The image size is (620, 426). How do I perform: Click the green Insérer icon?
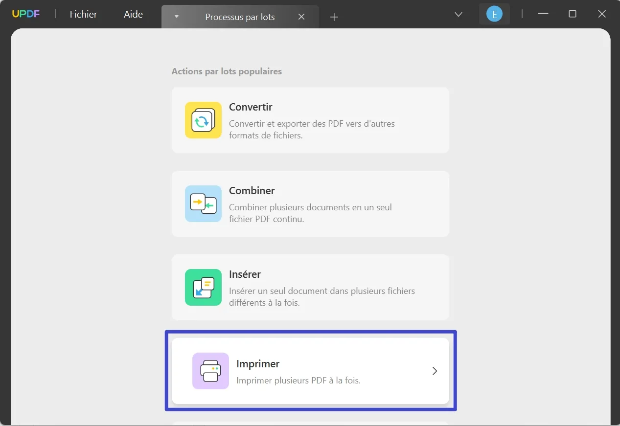tap(203, 287)
